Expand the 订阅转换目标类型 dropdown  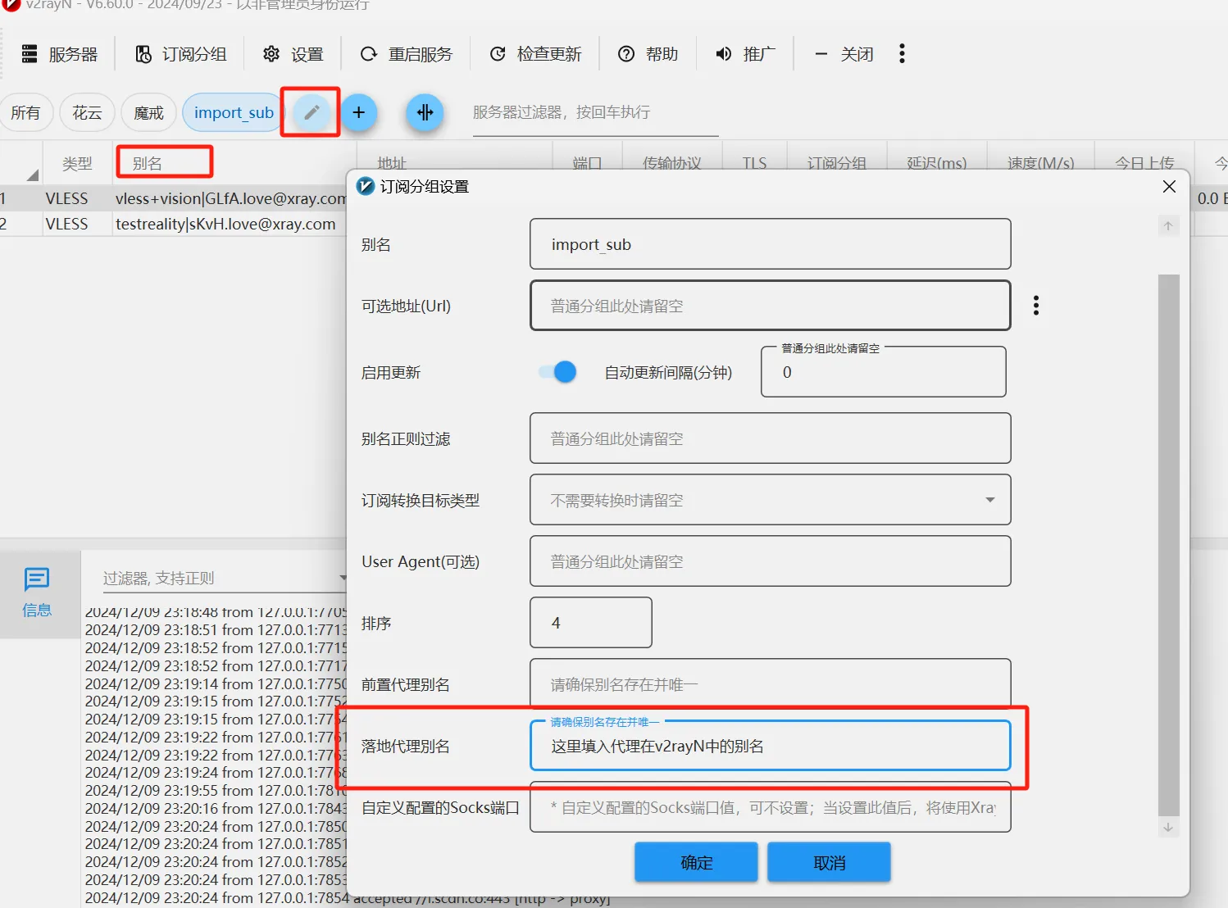(989, 500)
